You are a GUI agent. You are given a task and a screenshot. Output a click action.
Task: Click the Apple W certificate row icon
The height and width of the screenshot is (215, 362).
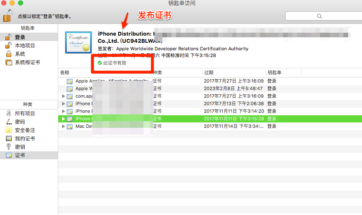[70, 89]
